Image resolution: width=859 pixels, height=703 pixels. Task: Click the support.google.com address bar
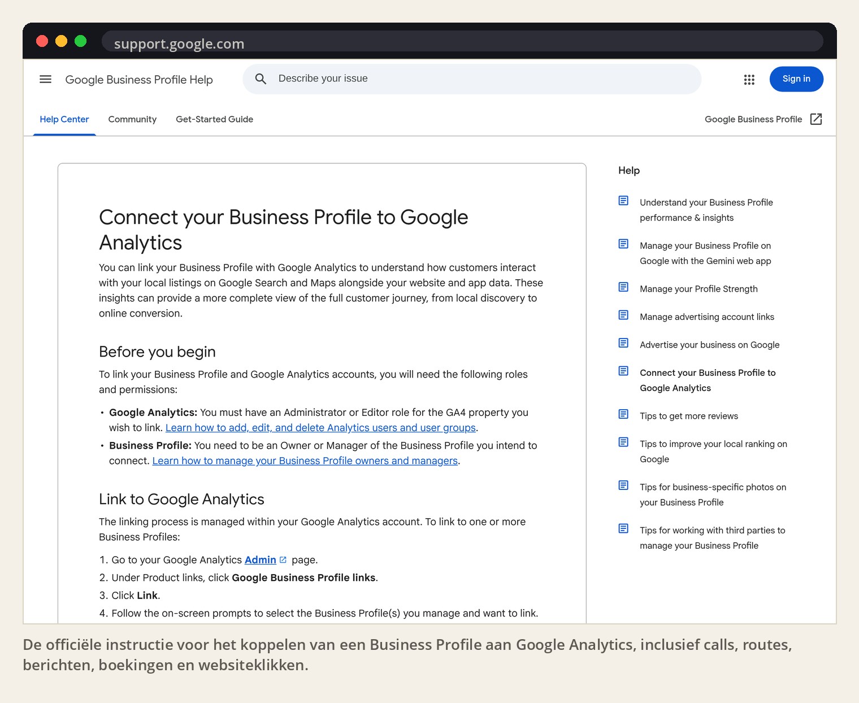462,41
